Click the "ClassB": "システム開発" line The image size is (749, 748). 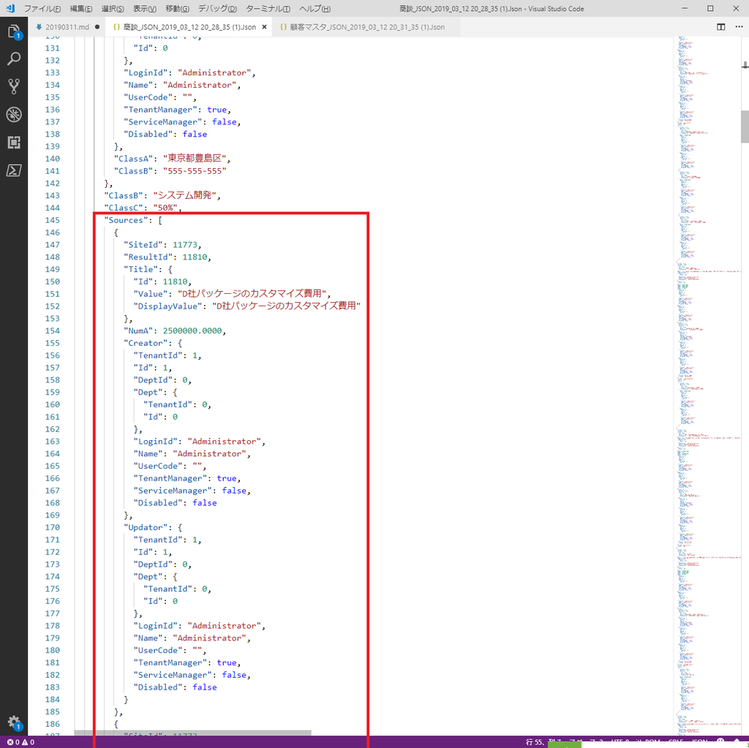click(162, 195)
